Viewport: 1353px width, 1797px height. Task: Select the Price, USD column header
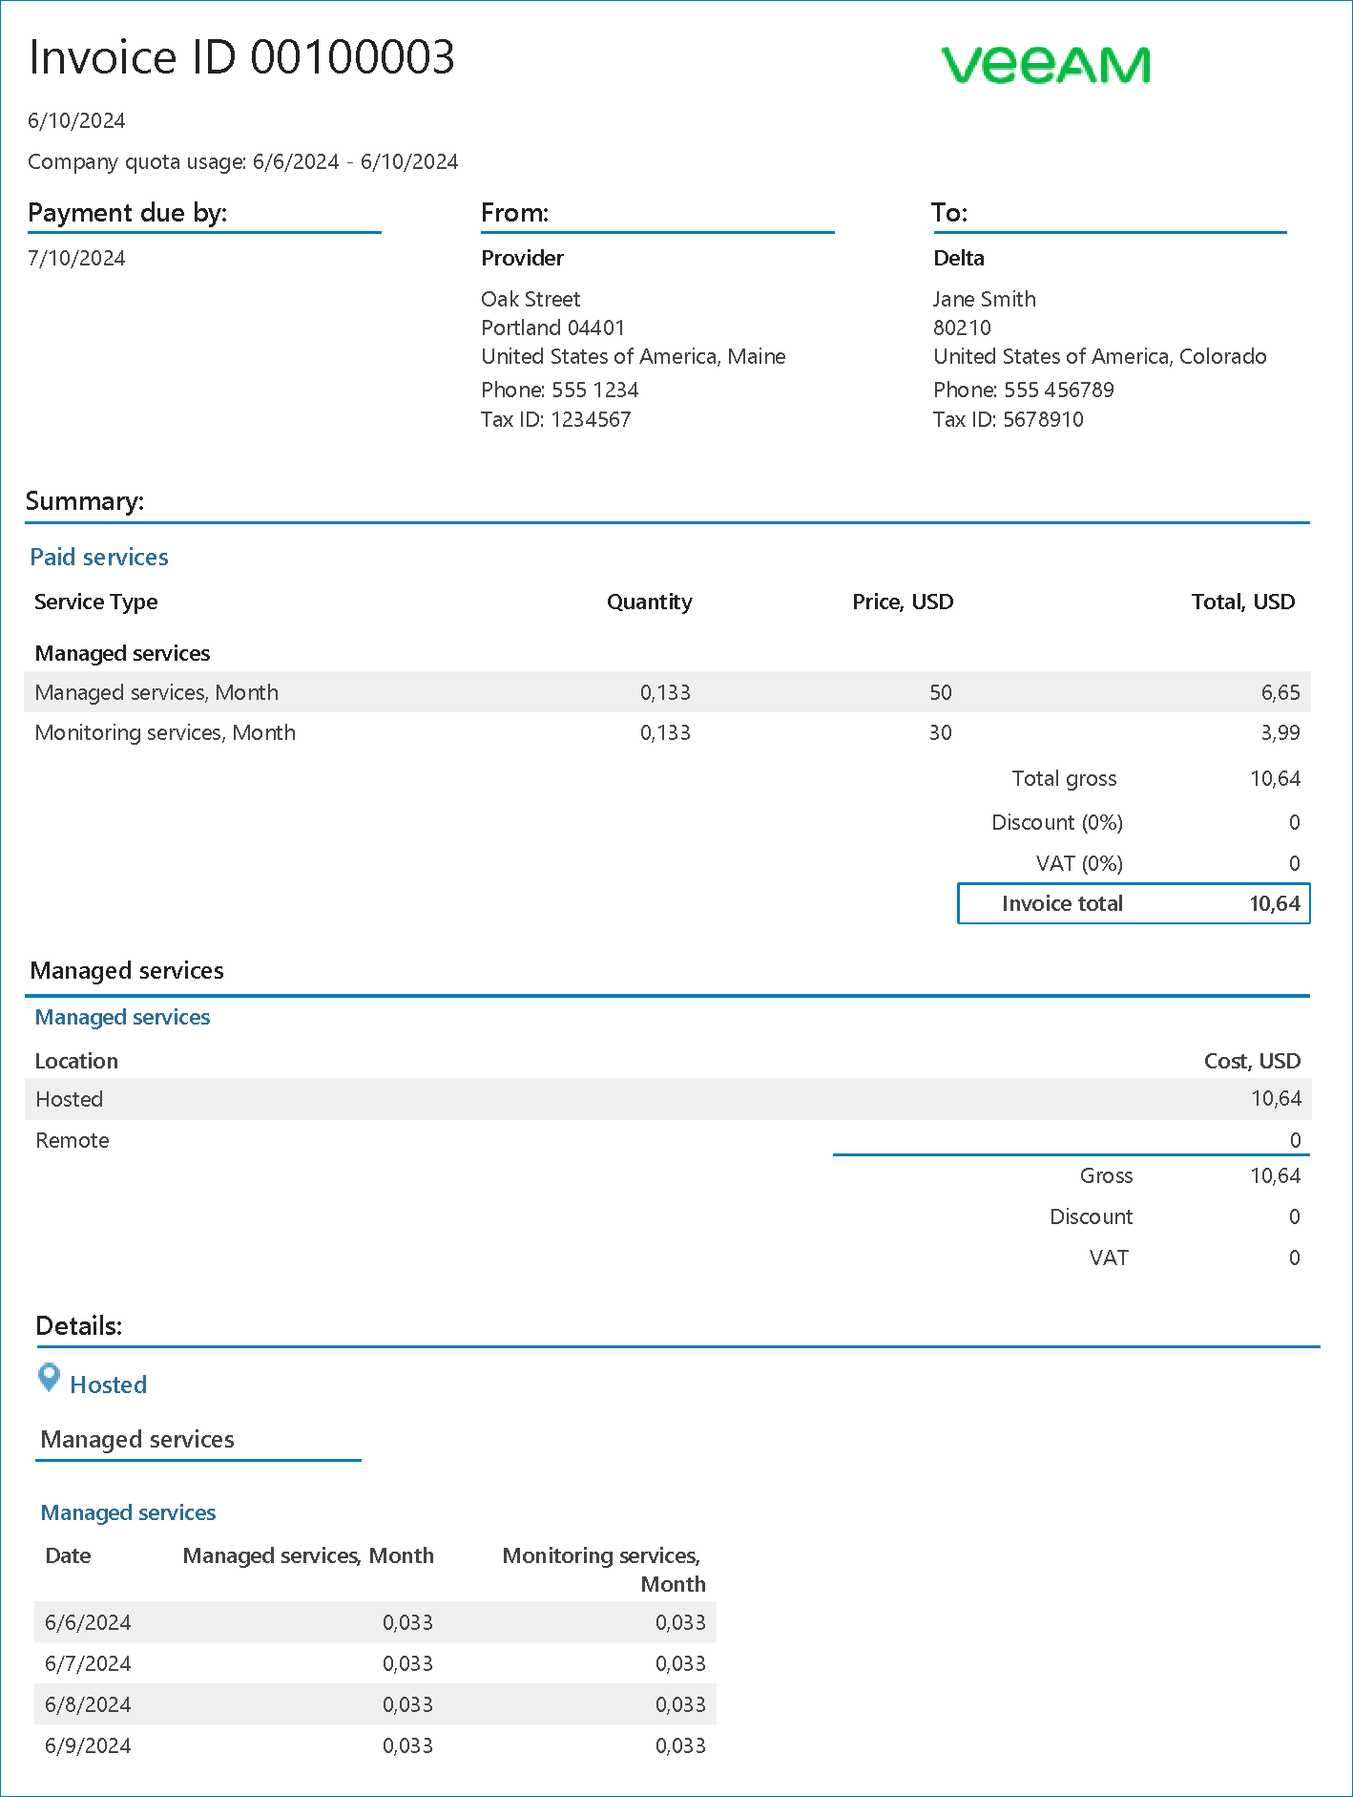tap(903, 603)
